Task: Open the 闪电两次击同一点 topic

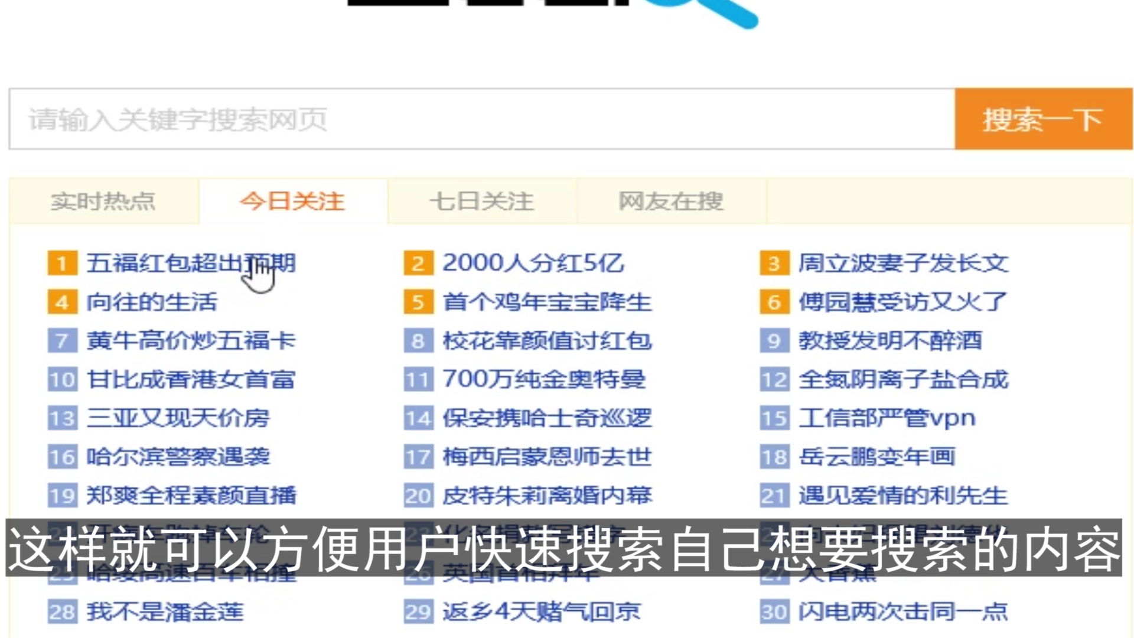Action: 903,611
